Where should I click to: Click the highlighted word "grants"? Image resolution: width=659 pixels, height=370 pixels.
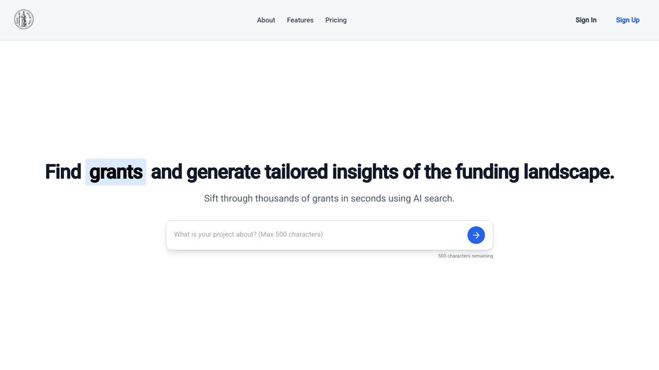[x=116, y=172]
